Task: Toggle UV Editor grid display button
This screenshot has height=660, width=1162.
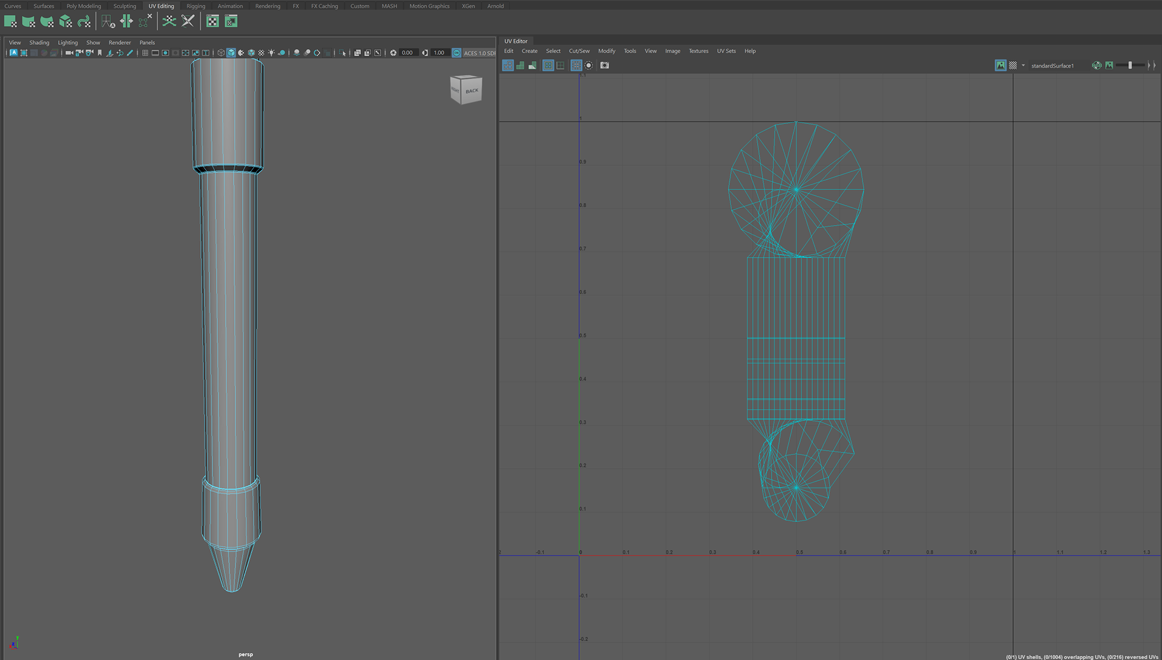Action: coord(576,65)
